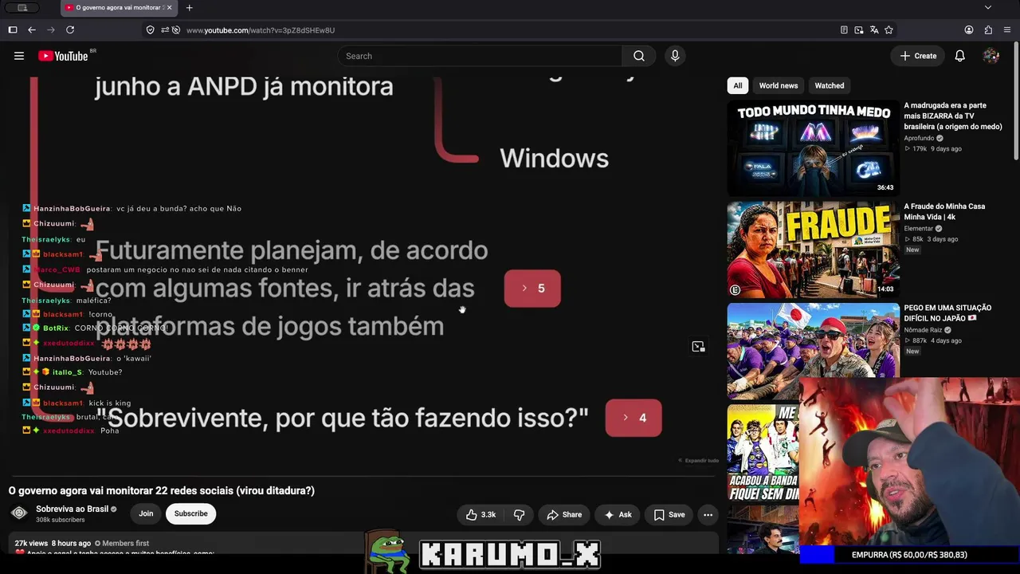Image resolution: width=1020 pixels, height=574 pixels.
Task: Click the Ask button
Action: [x=618, y=515]
